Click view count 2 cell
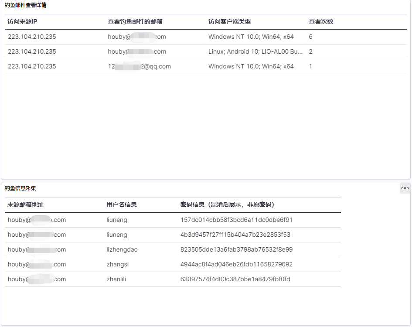412x327 pixels. point(310,51)
